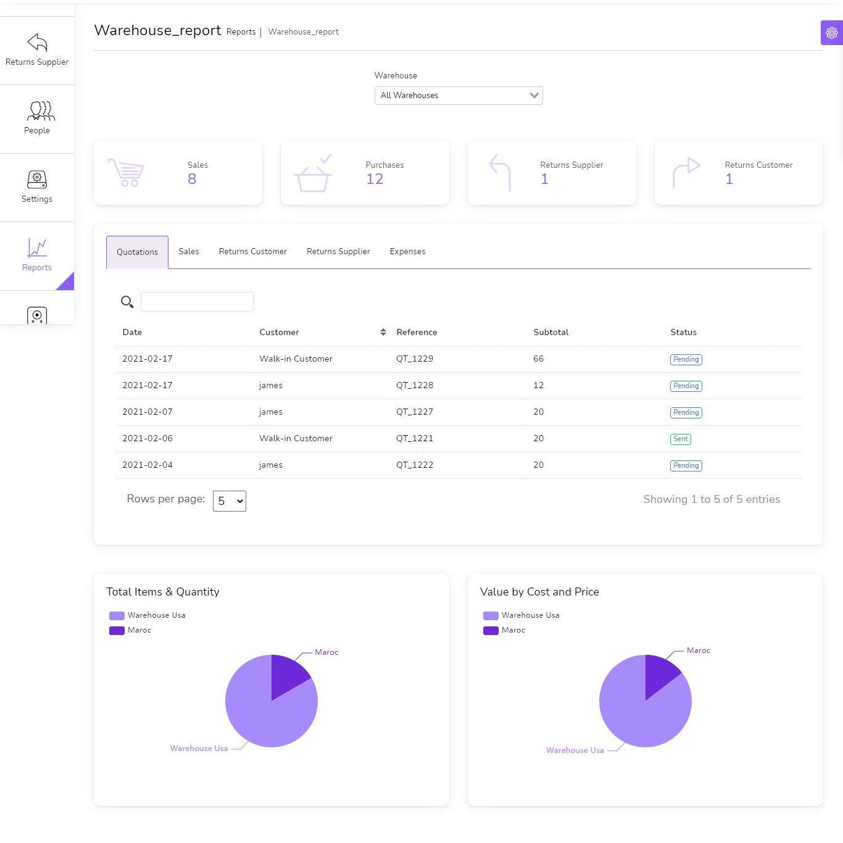Click the Purchases basket icon
This screenshot has width=843, height=843.
click(x=314, y=173)
